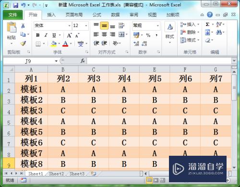240x187 pixels.
Task: Open the font size dropdown
Action: pos(86,25)
